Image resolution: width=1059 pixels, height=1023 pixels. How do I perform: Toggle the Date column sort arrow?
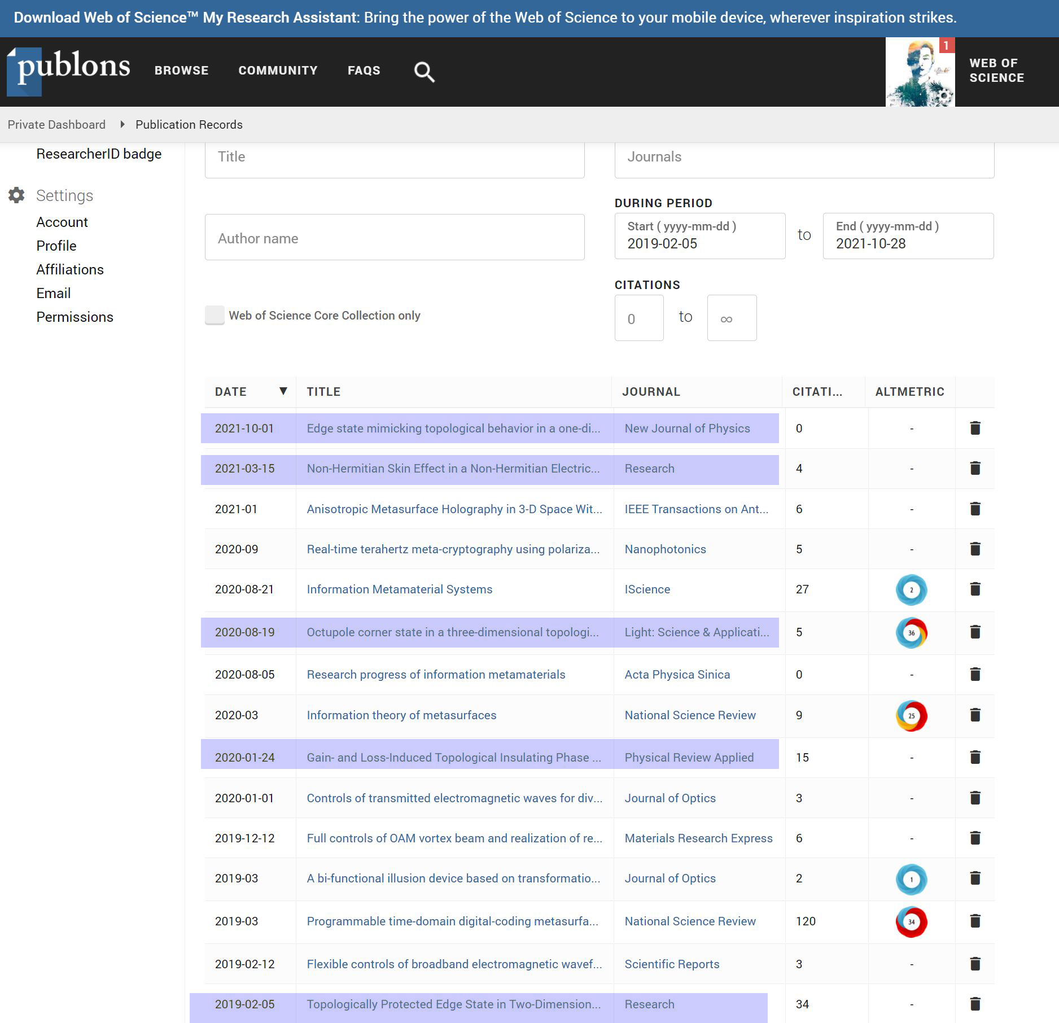(283, 391)
